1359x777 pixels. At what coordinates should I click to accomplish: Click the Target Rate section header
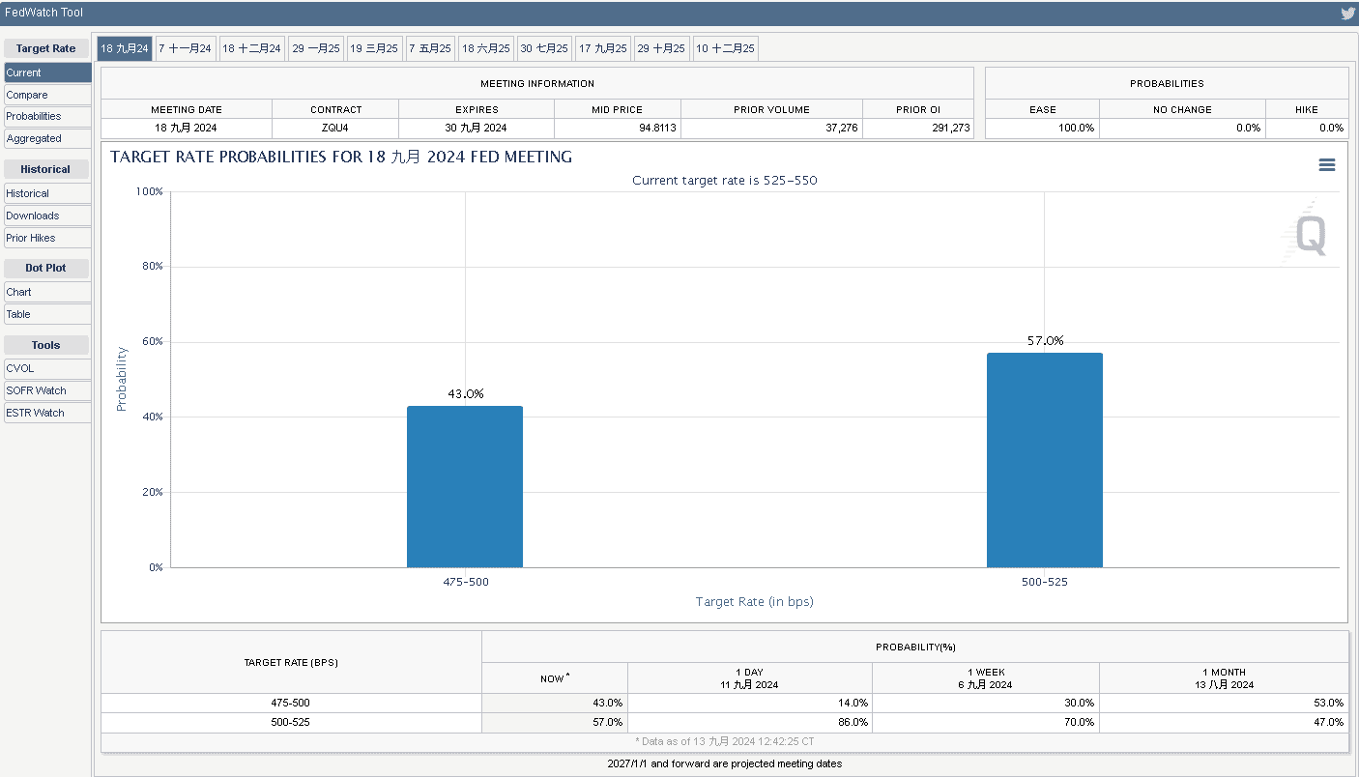tap(45, 48)
